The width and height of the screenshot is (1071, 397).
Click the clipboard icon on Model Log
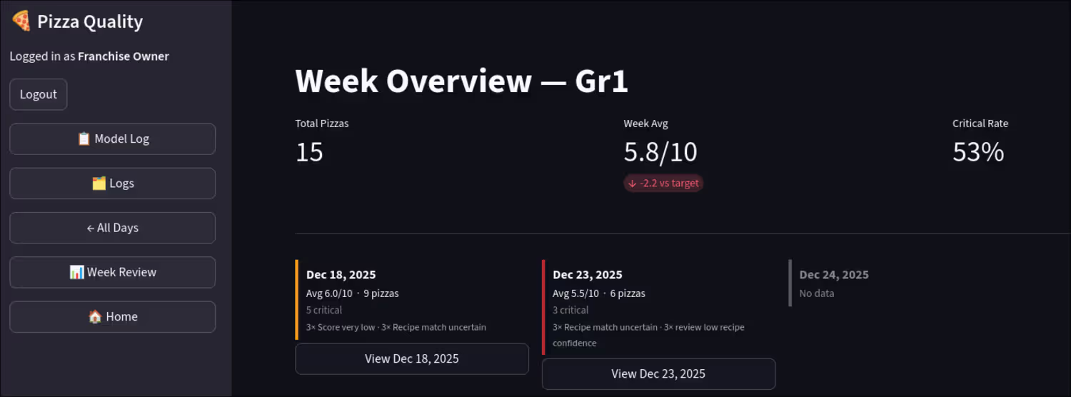pyautogui.click(x=84, y=139)
